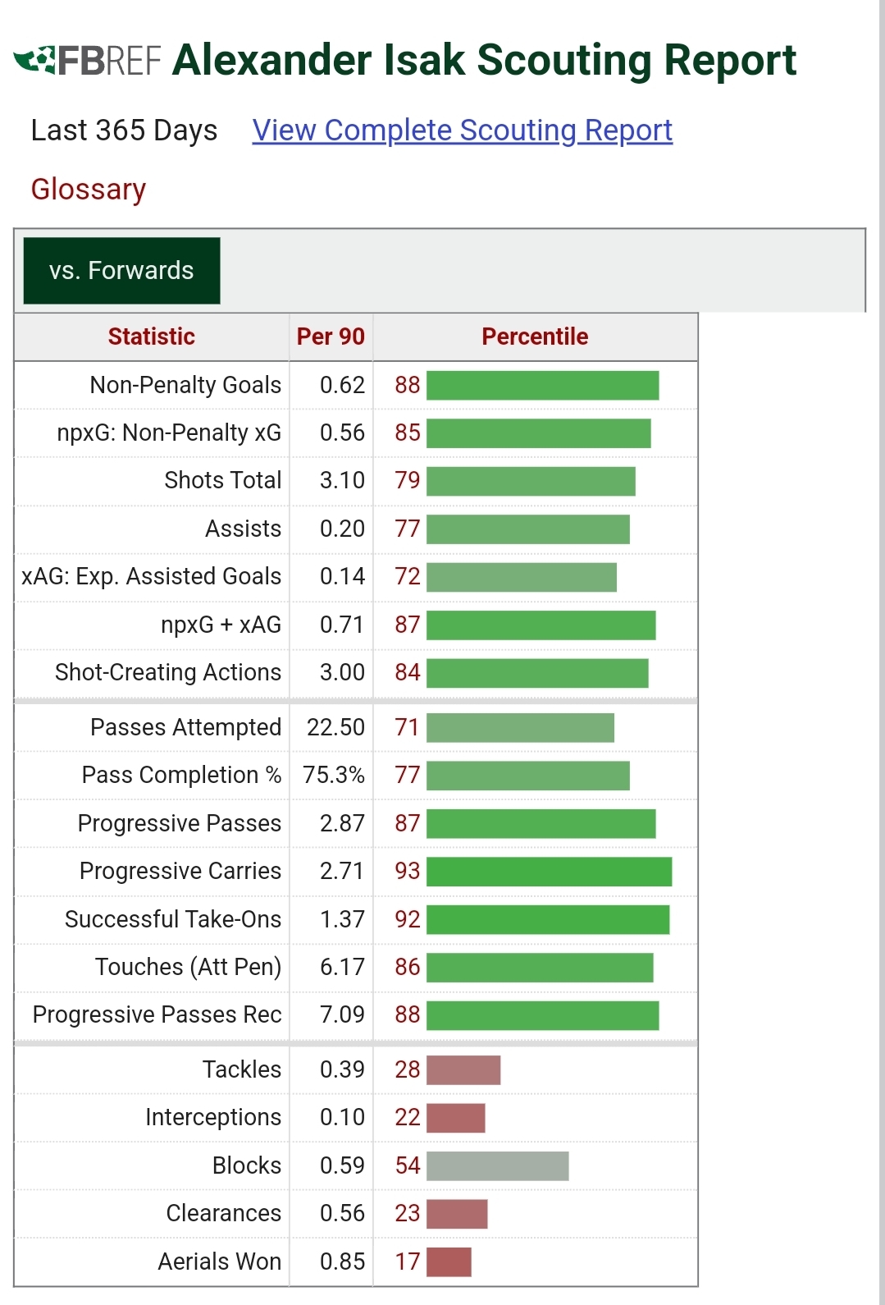The width and height of the screenshot is (885, 1305).
Task: Click the Non-Penalty Goals percentile bar
Action: 542,386
